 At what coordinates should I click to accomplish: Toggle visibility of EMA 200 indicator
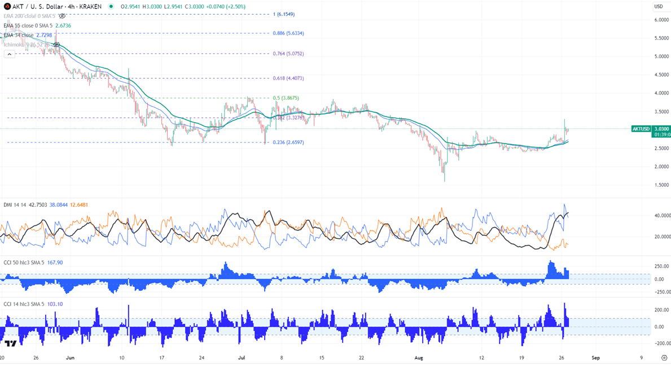pos(62,16)
